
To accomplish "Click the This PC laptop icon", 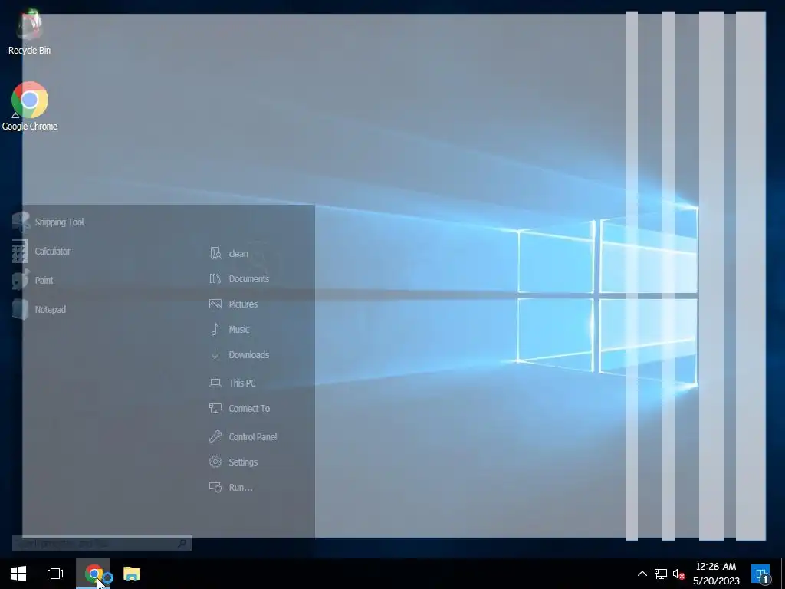I will coord(215,383).
